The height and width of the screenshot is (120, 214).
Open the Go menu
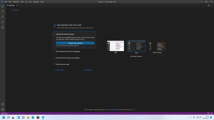click(x=26, y=2)
